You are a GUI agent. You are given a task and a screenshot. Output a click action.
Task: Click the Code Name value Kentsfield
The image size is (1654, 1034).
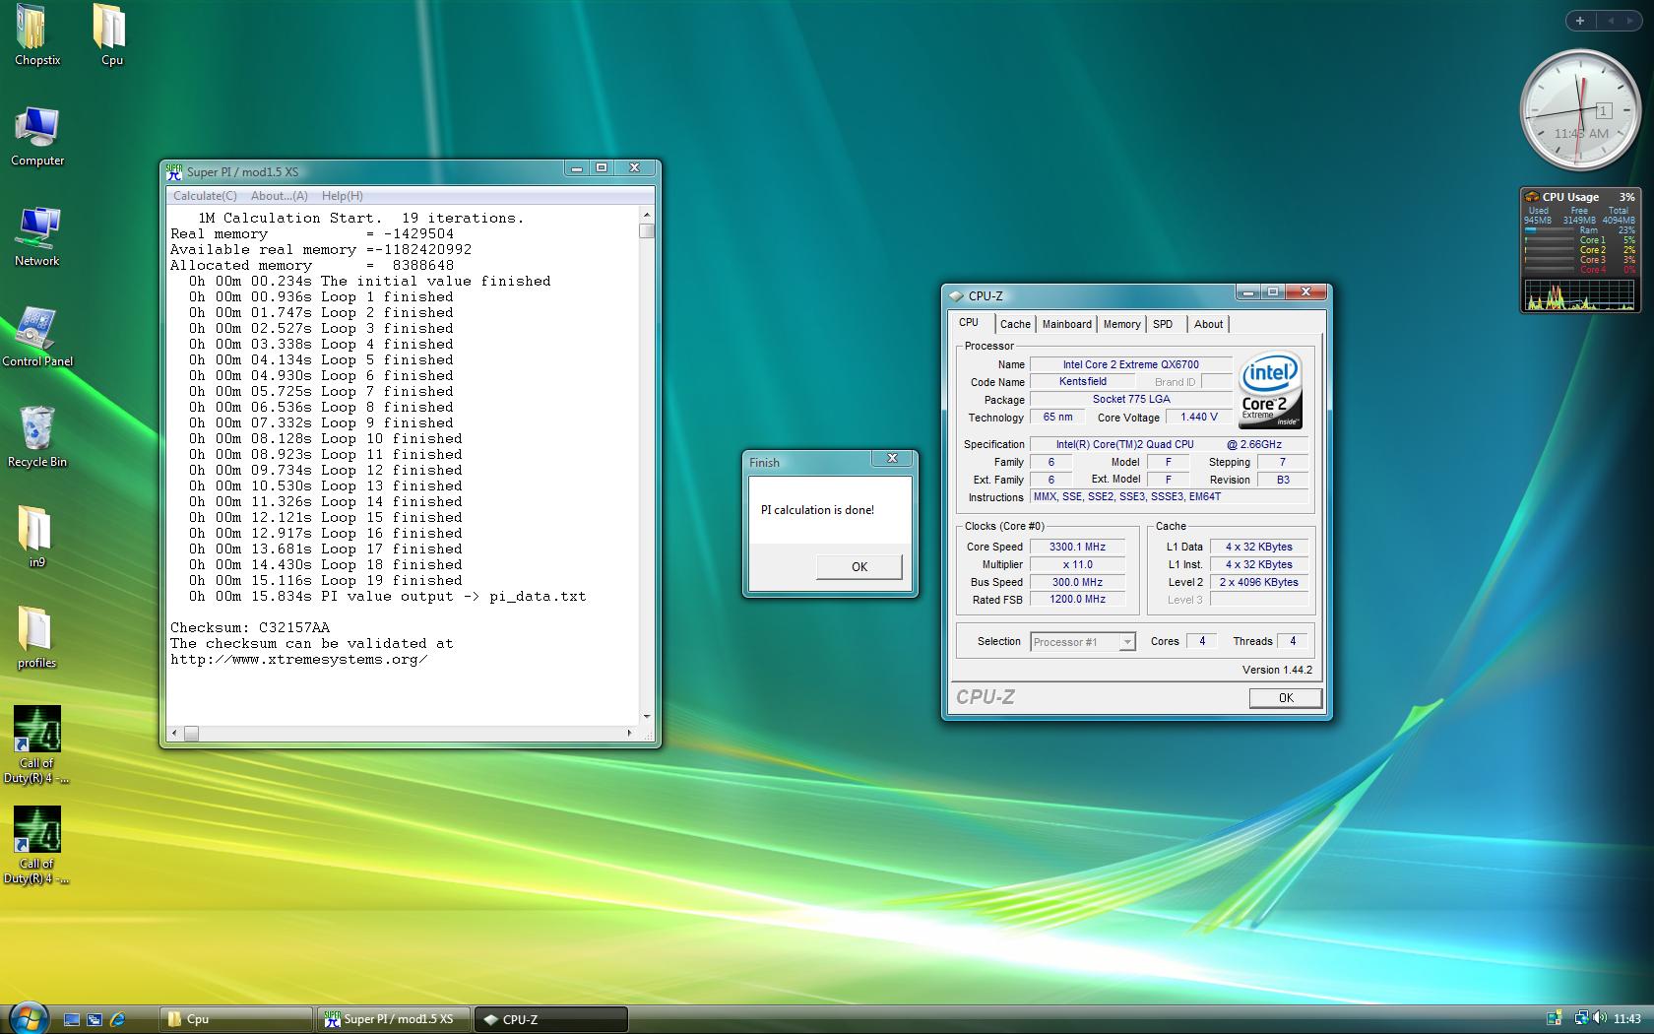pyautogui.click(x=1082, y=382)
